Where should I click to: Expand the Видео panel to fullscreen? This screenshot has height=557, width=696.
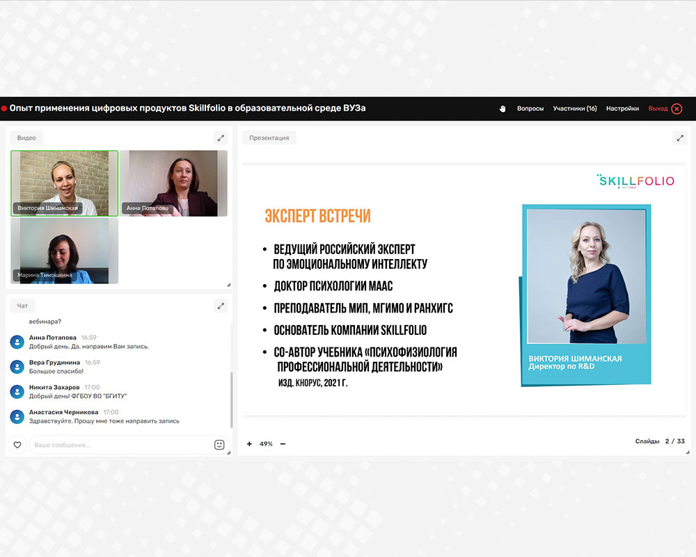221,138
